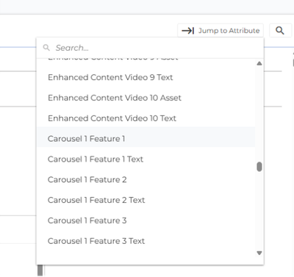The width and height of the screenshot is (294, 277).
Task: Select Enhanced Content Video 10 Asset
Action: (x=146, y=98)
